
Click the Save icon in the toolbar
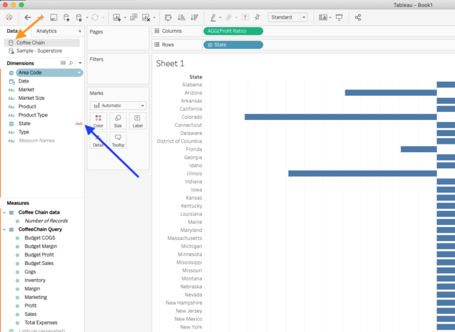(53, 17)
